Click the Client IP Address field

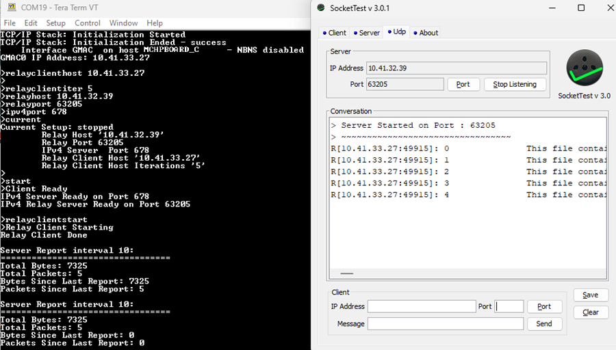(x=422, y=306)
